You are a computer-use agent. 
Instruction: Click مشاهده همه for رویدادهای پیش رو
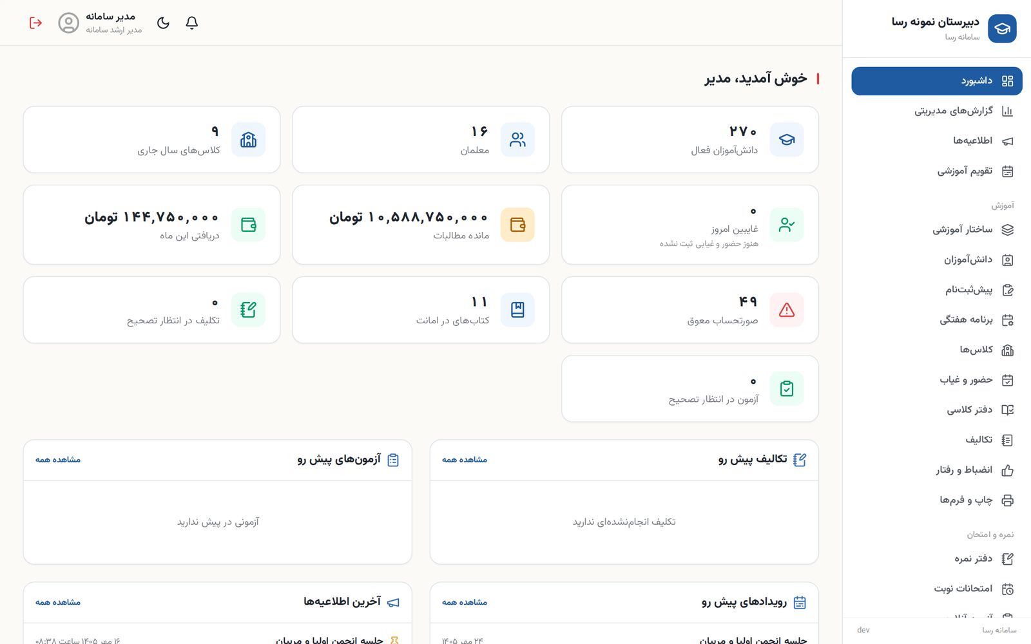click(465, 603)
